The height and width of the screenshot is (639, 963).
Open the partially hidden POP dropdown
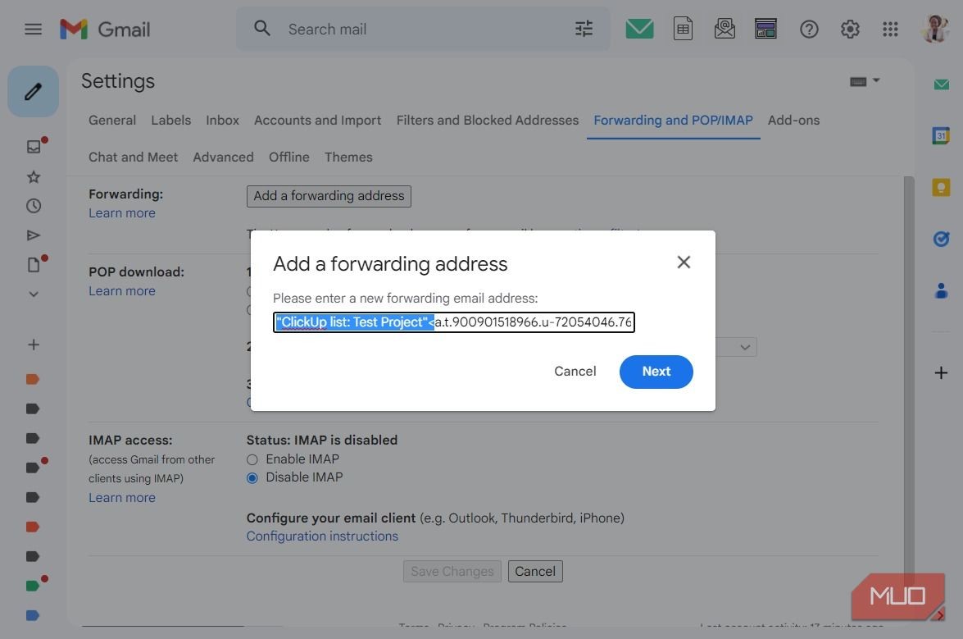(737, 347)
